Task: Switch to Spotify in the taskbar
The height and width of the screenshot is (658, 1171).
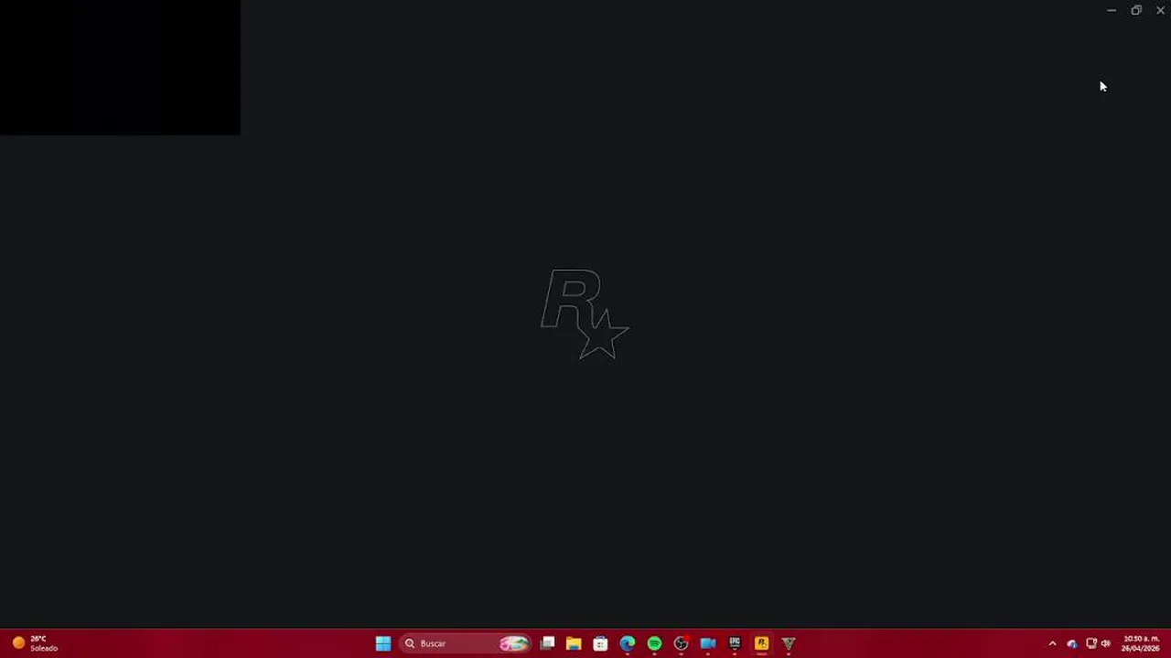Action: [654, 643]
